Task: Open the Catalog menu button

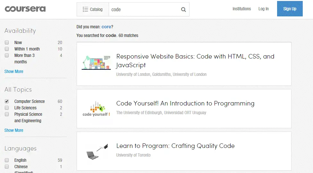Action: tap(93, 9)
